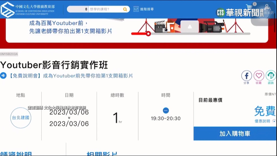The height and width of the screenshot is (156, 277).
Task: Click the 進階搜尋 link
Action: (x=147, y=9)
